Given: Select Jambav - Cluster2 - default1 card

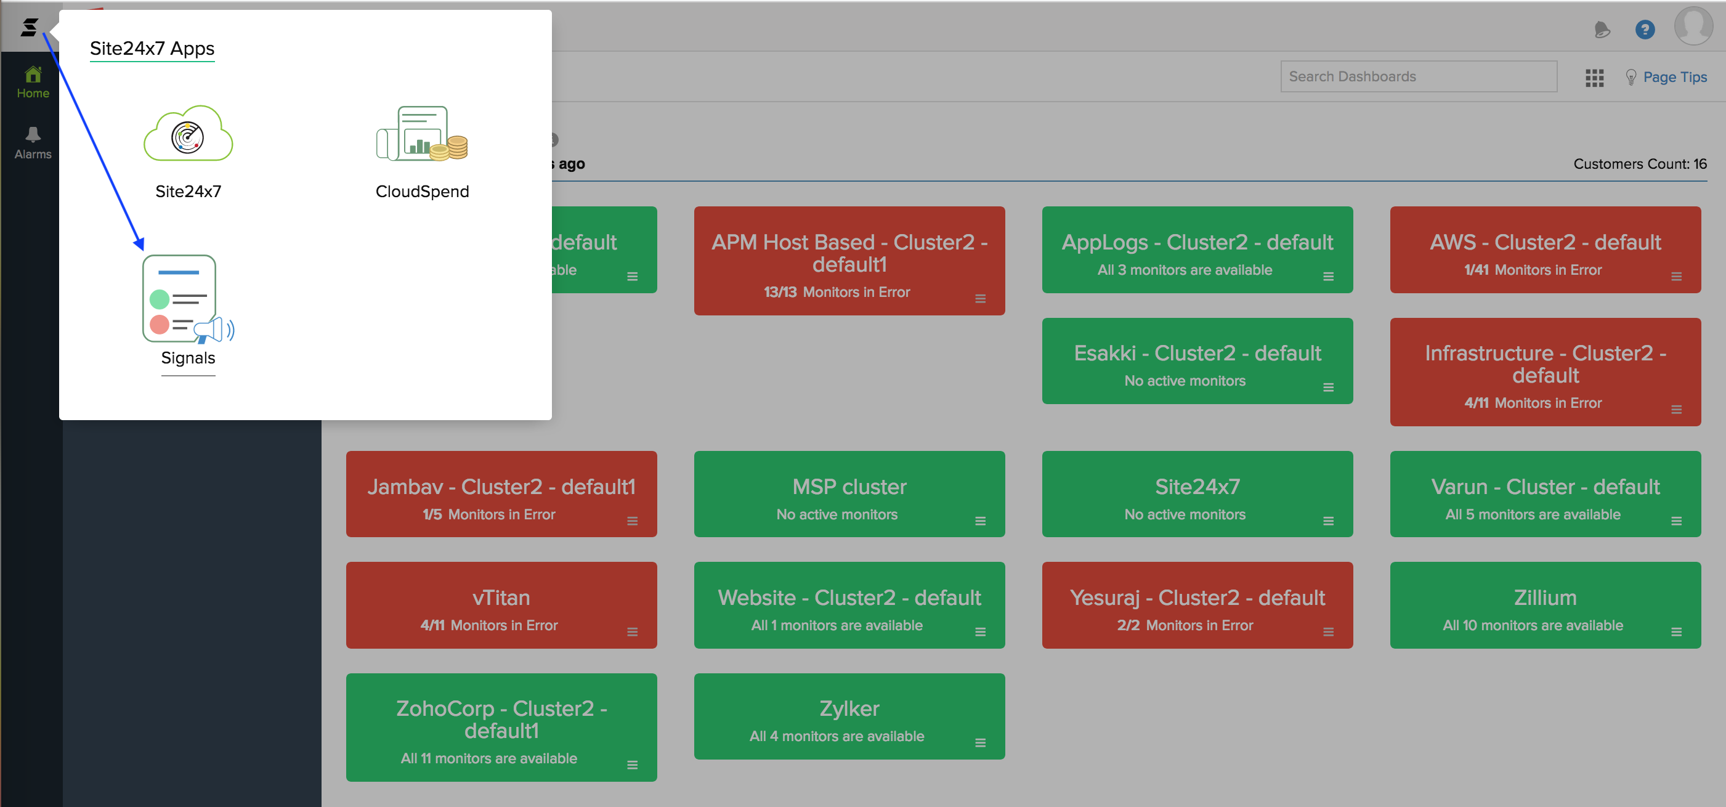Looking at the screenshot, I should 501,494.
